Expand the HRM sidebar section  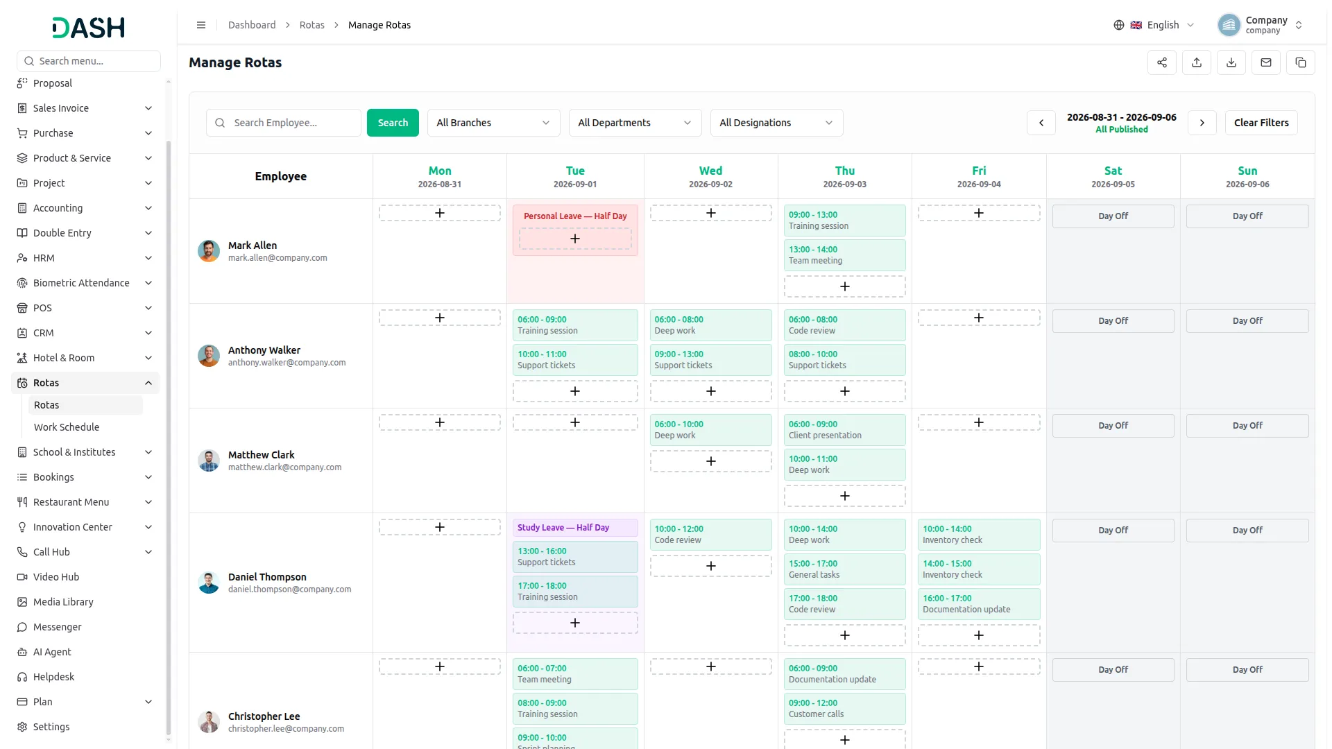click(x=85, y=258)
